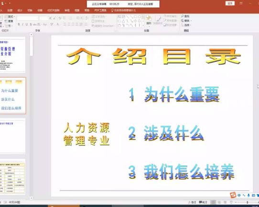Open the Replace (替换) dropdown
The width and height of the screenshot is (259, 207).
(186, 21)
